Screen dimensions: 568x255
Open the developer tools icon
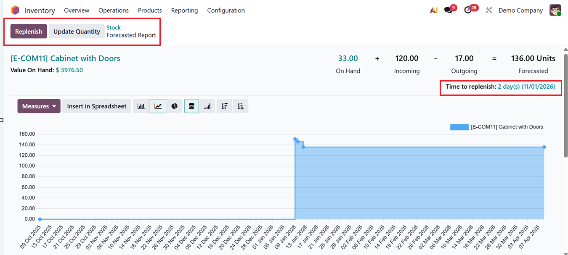489,10
